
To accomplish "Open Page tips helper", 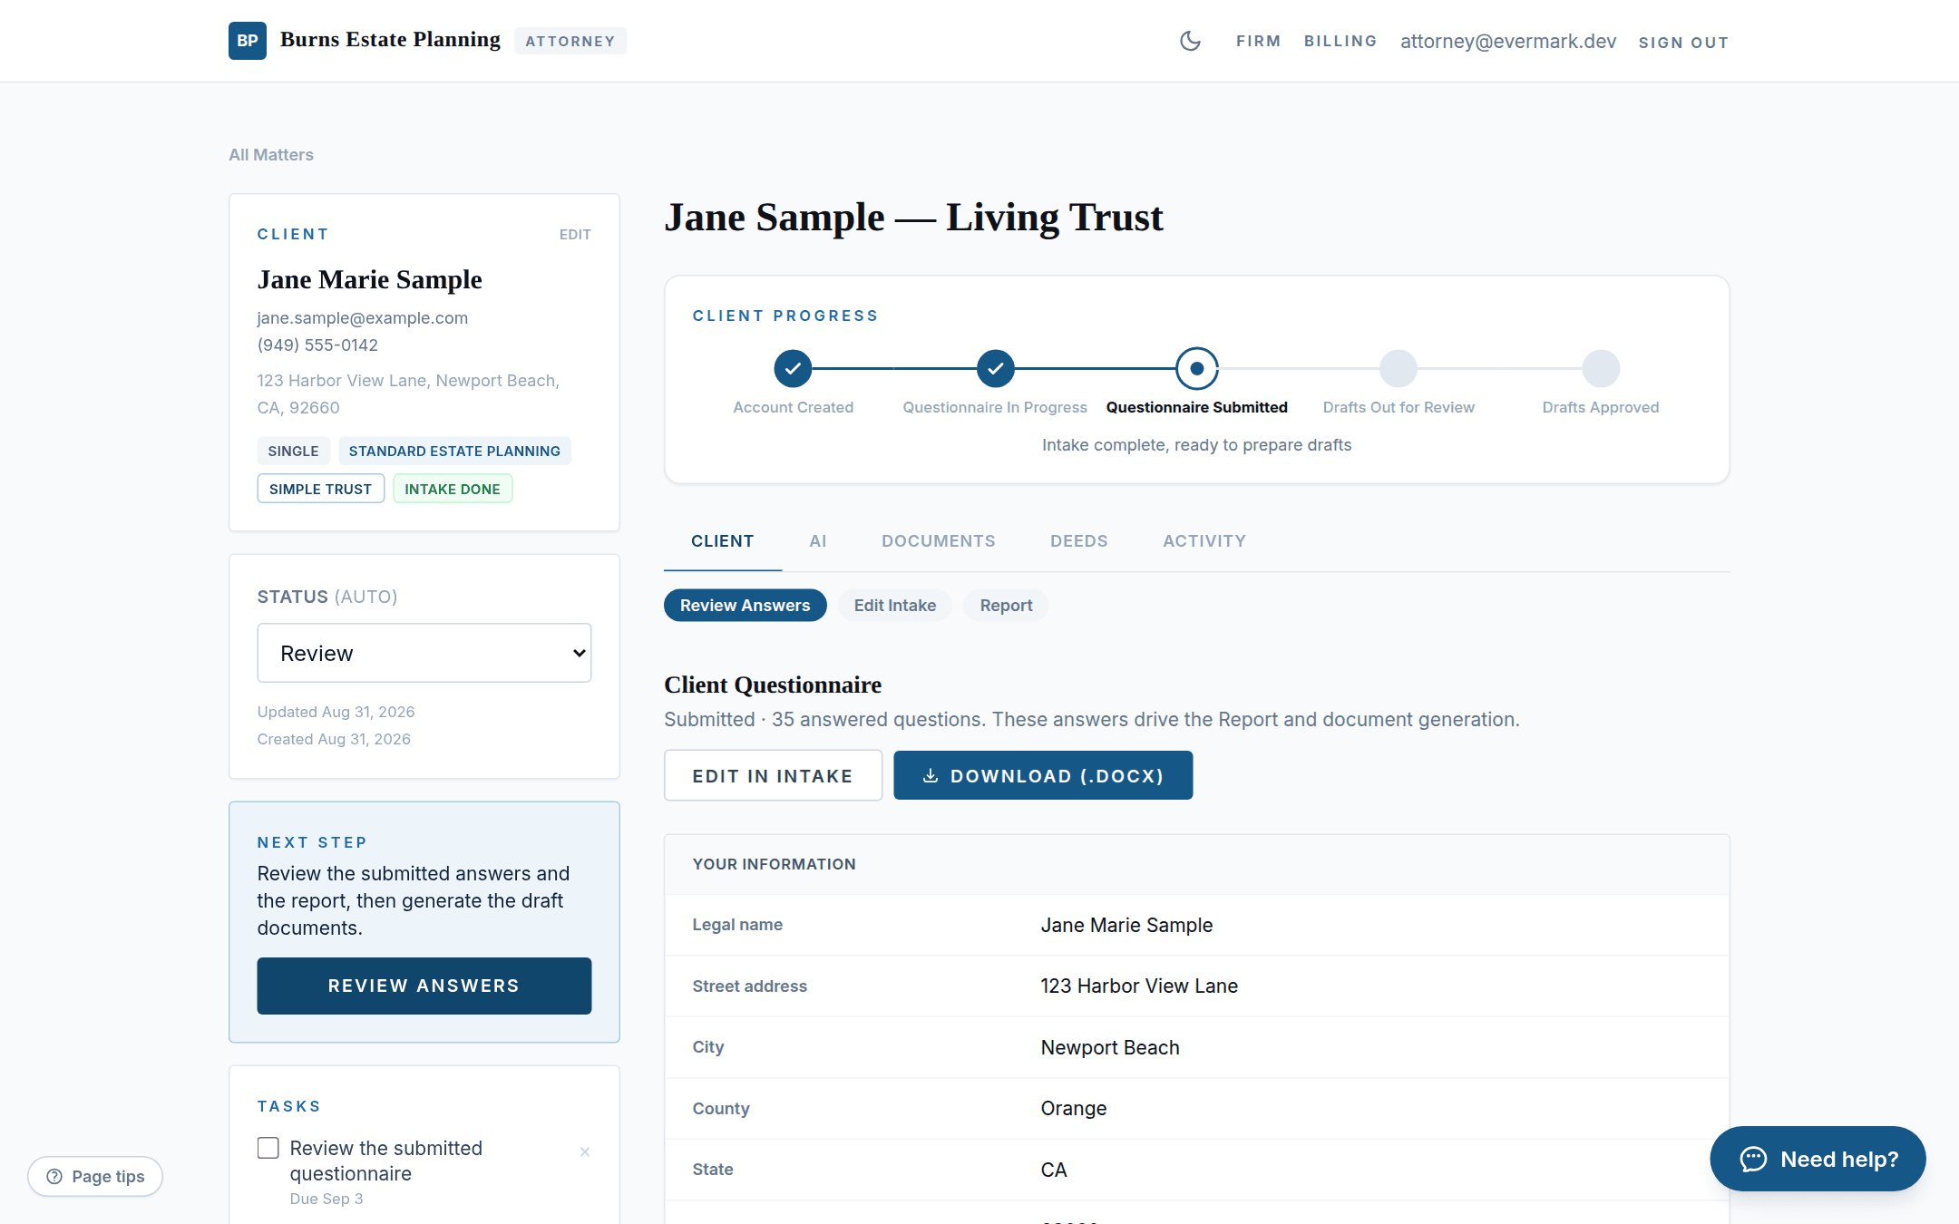I will (x=95, y=1176).
